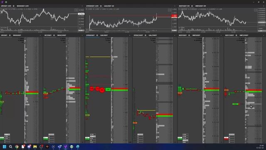Click link icon between REEFUSDT 5M and UNFIUSDT 5M tabs
266x150 pixels.
(x=192, y=6)
